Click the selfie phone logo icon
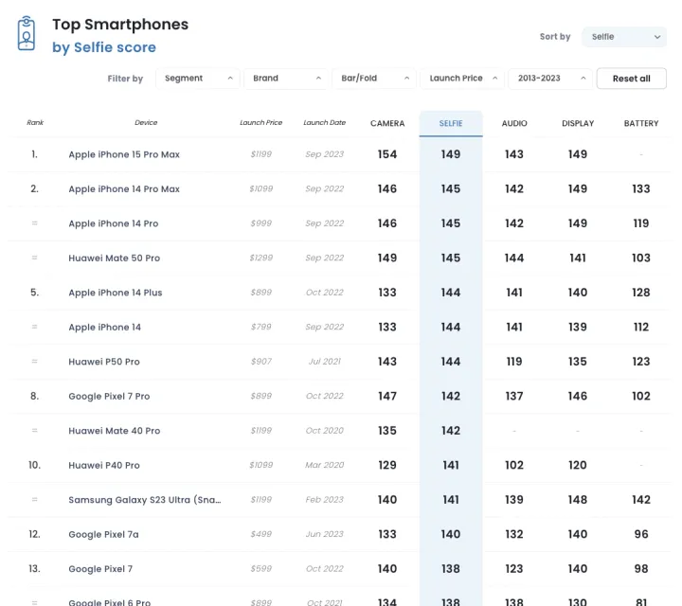This screenshot has height=606, width=682. pos(27,34)
